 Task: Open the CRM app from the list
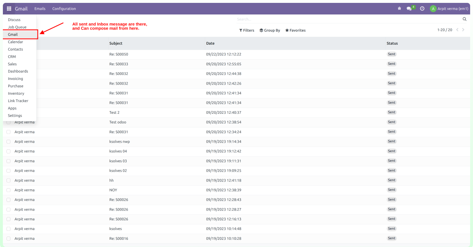[12, 57]
